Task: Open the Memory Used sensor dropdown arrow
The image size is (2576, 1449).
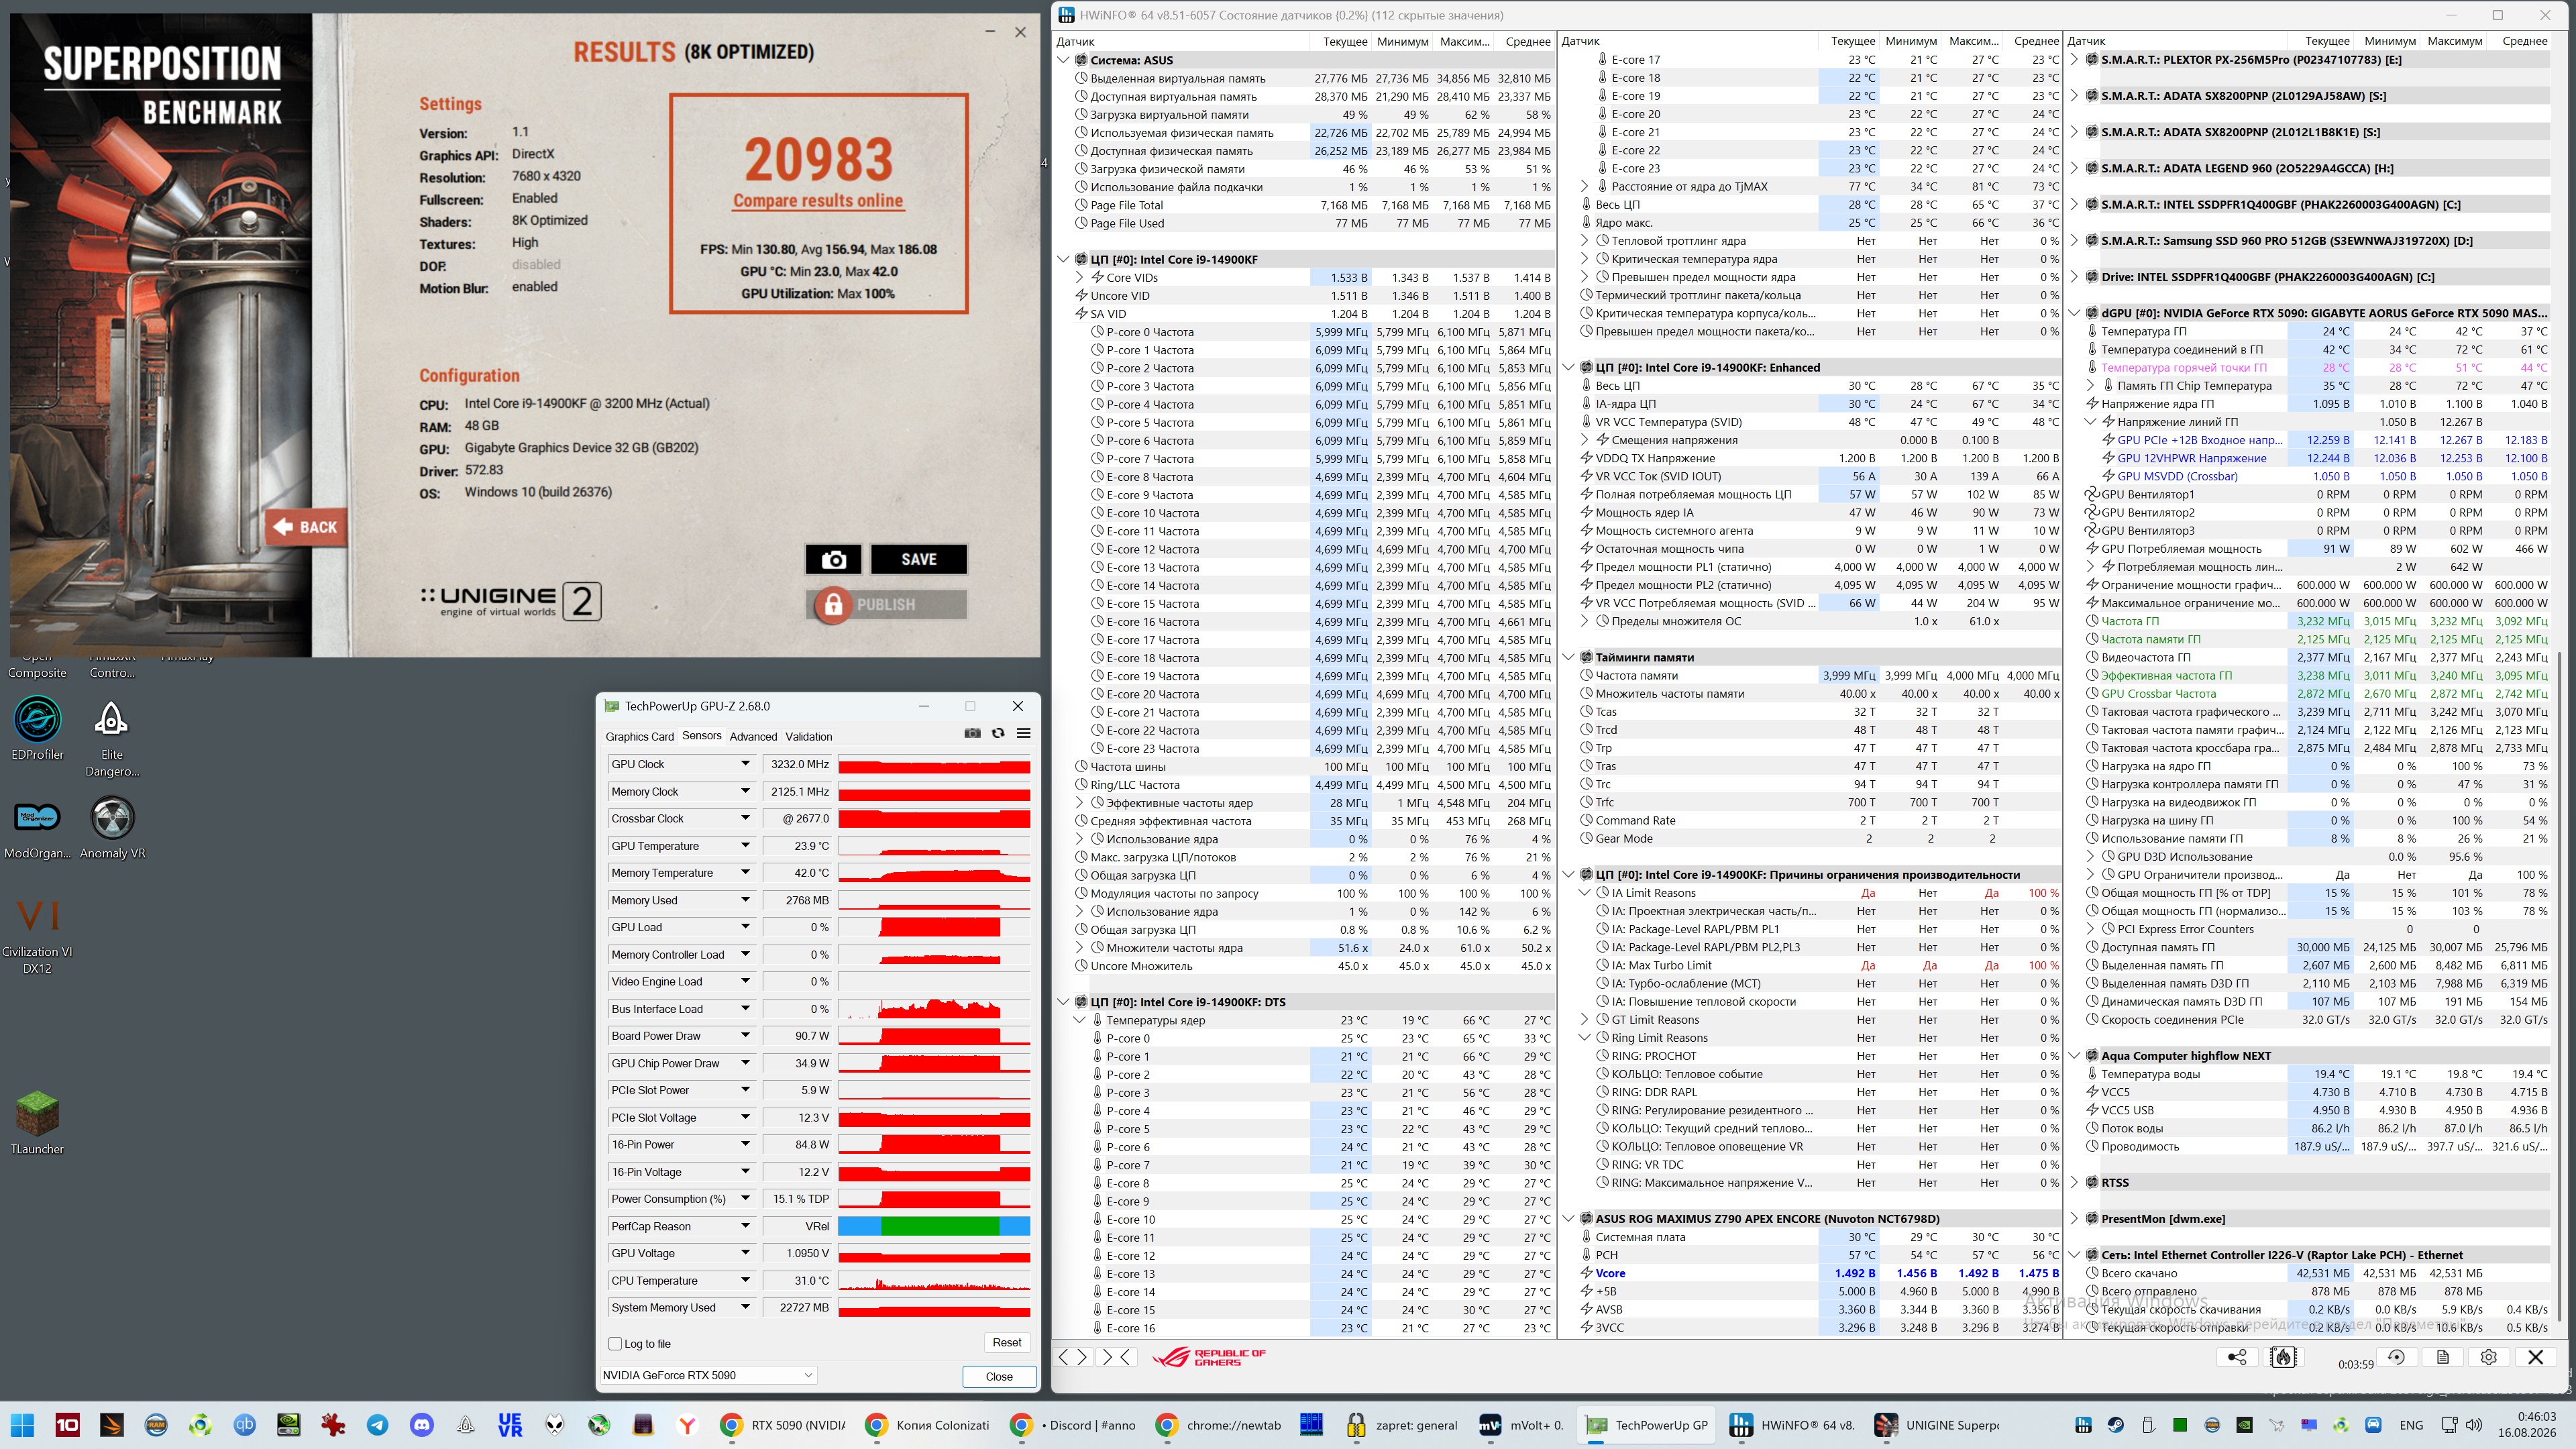Action: [745, 900]
